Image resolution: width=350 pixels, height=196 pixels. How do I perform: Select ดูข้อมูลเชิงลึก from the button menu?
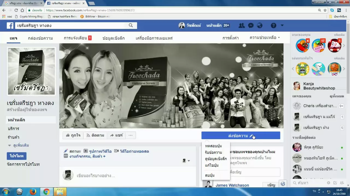click(x=216, y=159)
